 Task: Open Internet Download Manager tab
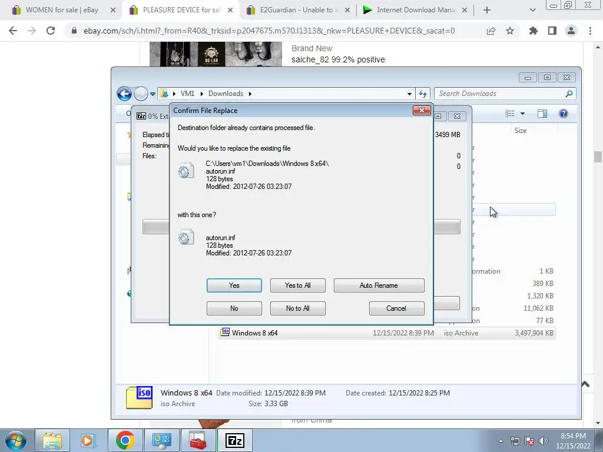(415, 10)
